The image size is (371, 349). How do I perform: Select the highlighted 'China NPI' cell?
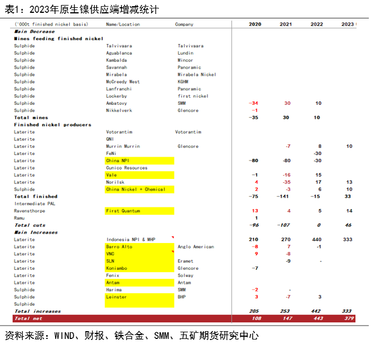139,161
